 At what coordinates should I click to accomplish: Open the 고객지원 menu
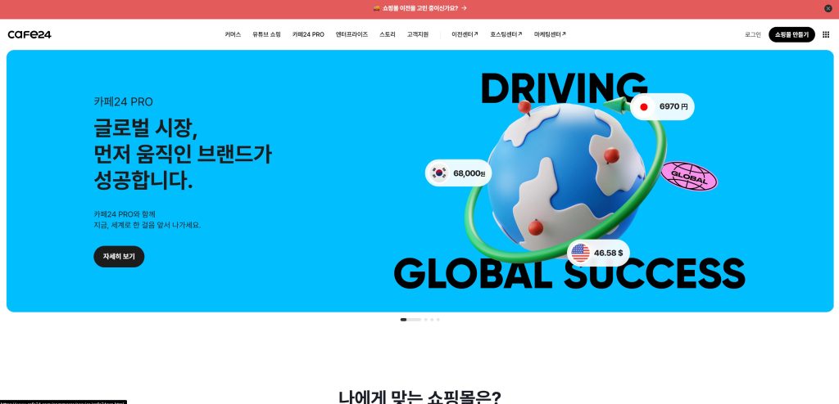pyautogui.click(x=418, y=34)
